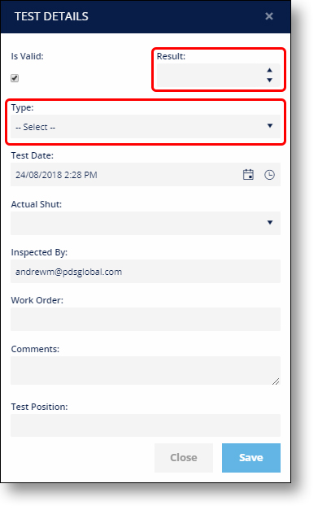Image resolution: width=318 pixels, height=510 pixels.
Task: Grab the Comments box resize handle
Action: [276, 381]
